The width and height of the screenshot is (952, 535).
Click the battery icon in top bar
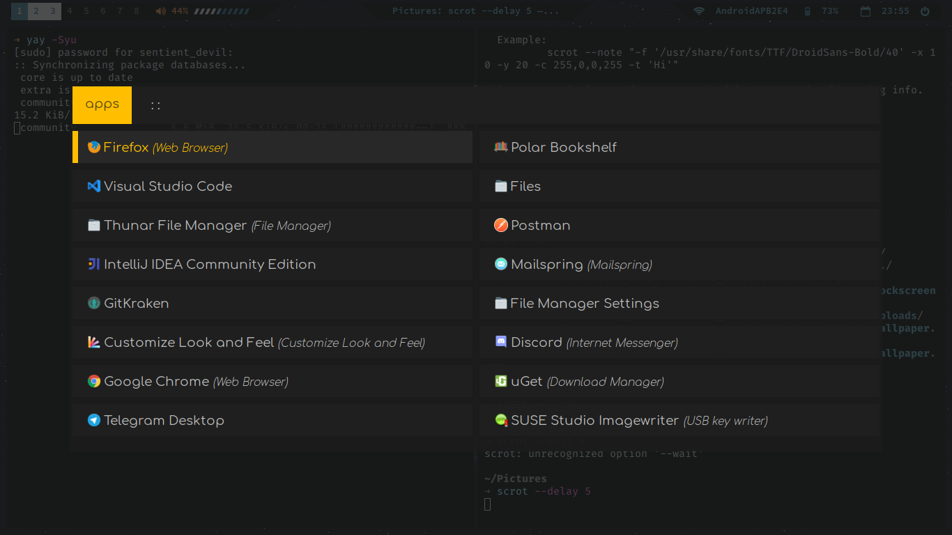[x=807, y=11]
